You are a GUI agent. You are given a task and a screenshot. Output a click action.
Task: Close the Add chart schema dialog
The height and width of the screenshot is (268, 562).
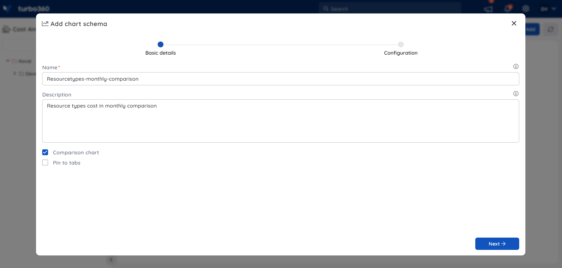point(514,23)
